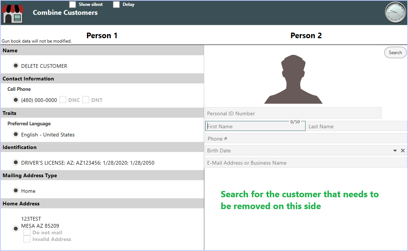Click into the First Name field
Image resolution: width=408 pixels, height=251 pixels.
pyautogui.click(x=255, y=126)
